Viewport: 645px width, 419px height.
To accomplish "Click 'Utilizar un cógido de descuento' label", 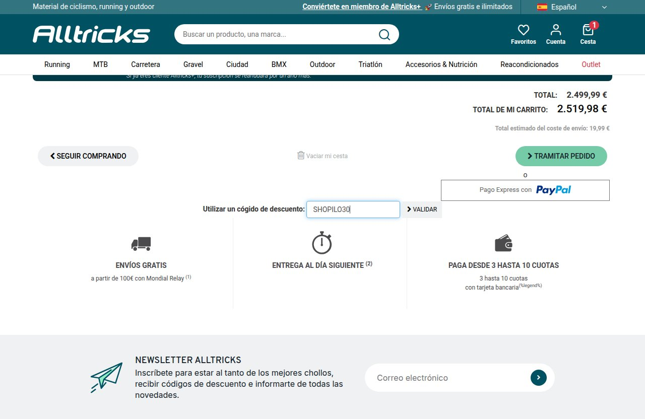I will (254, 209).
